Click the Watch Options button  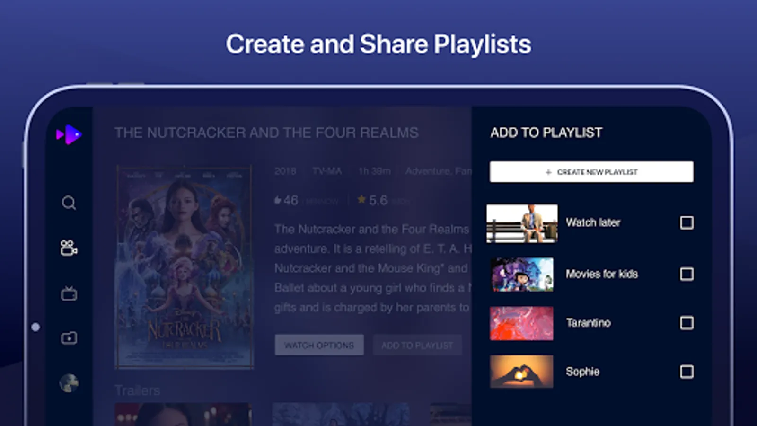pyautogui.click(x=319, y=345)
